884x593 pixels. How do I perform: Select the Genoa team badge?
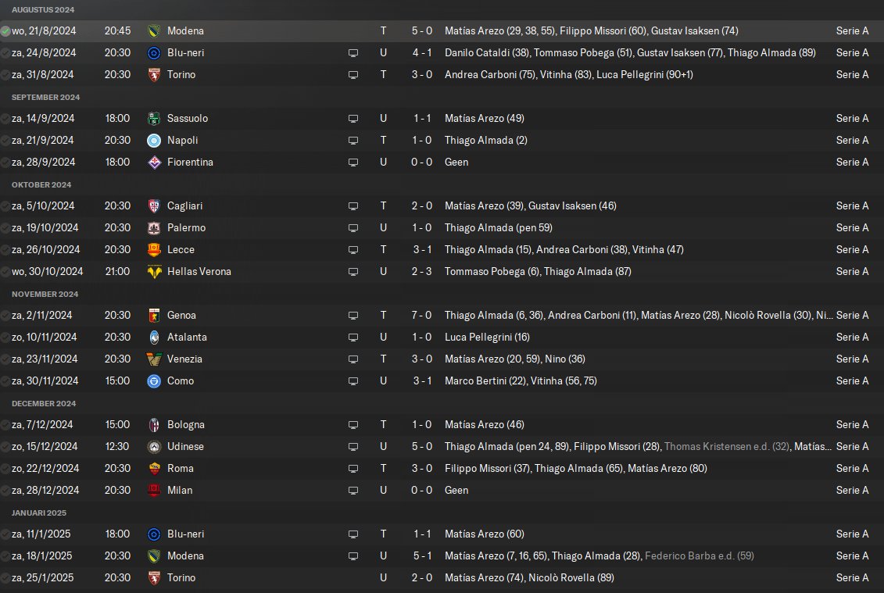pos(154,316)
